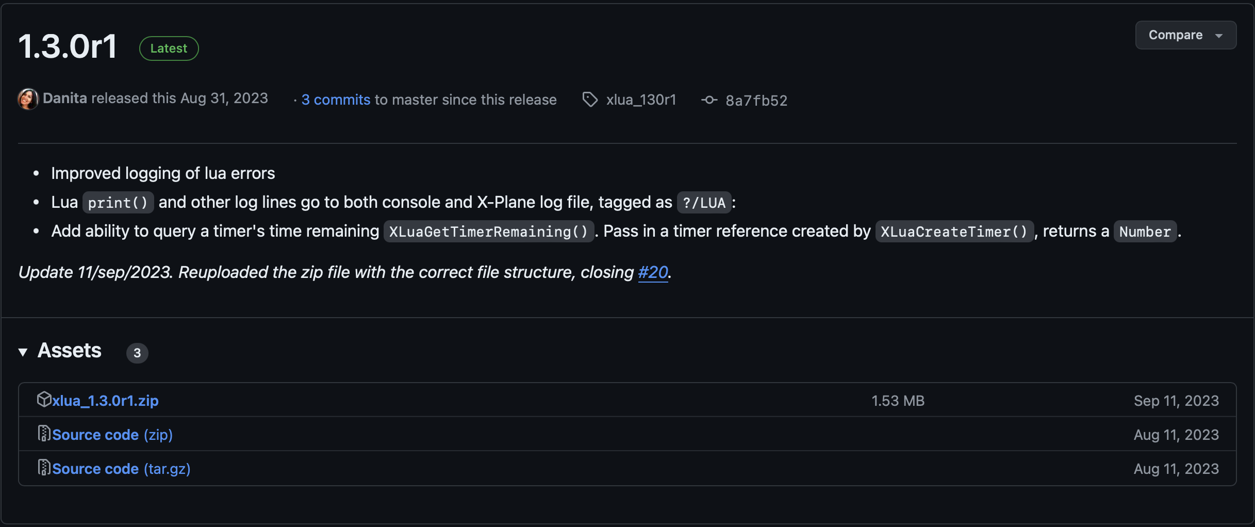
Task: Click the zip file icon for Source code (zip)
Action: click(x=44, y=434)
